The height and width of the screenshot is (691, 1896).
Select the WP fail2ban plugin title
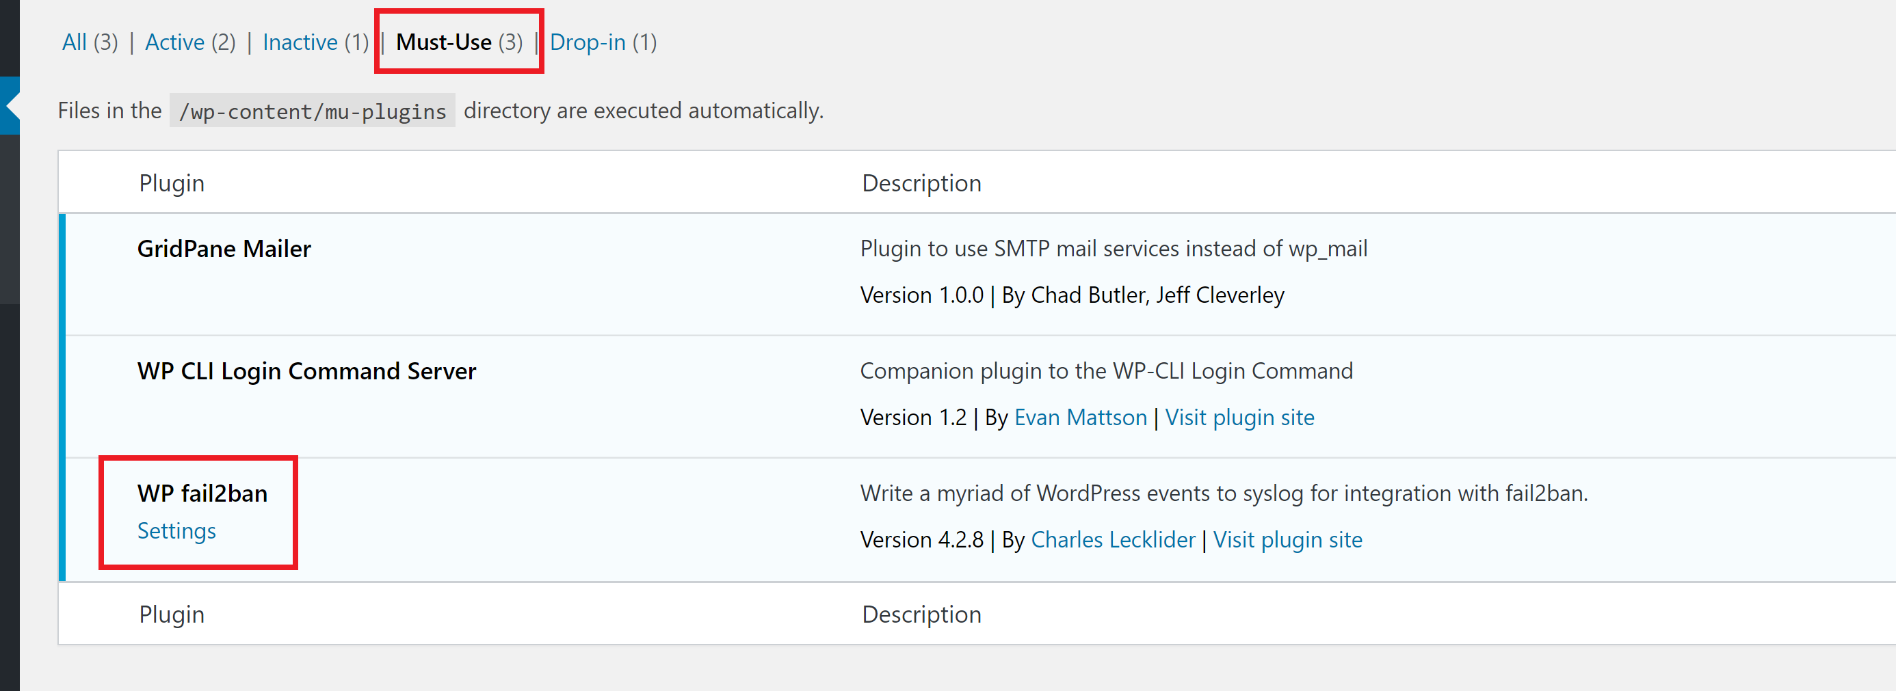pos(202,493)
